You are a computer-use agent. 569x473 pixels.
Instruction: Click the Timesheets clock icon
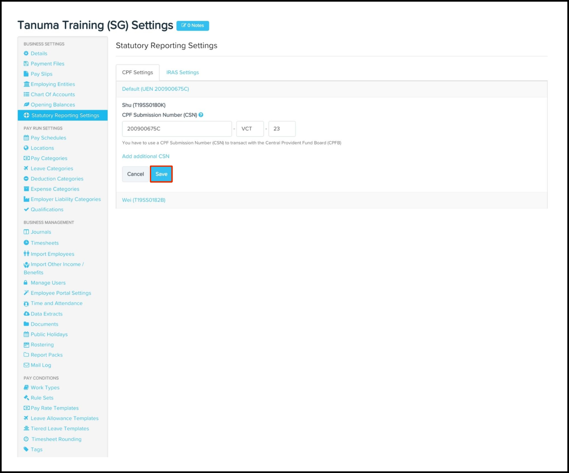pos(26,243)
